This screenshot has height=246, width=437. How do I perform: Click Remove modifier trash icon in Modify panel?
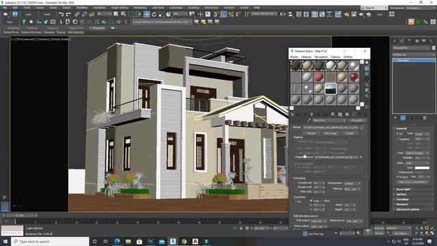pyautogui.click(x=425, y=118)
